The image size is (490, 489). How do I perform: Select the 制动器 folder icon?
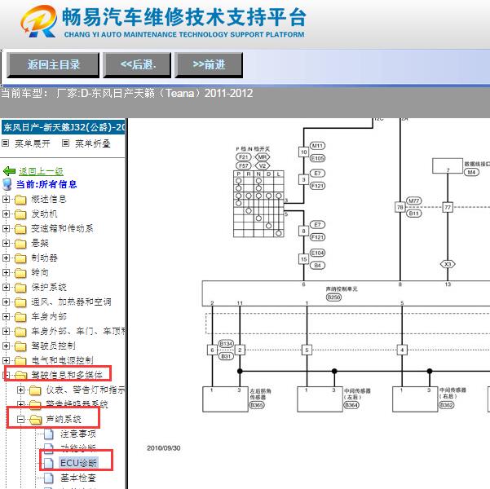20,258
